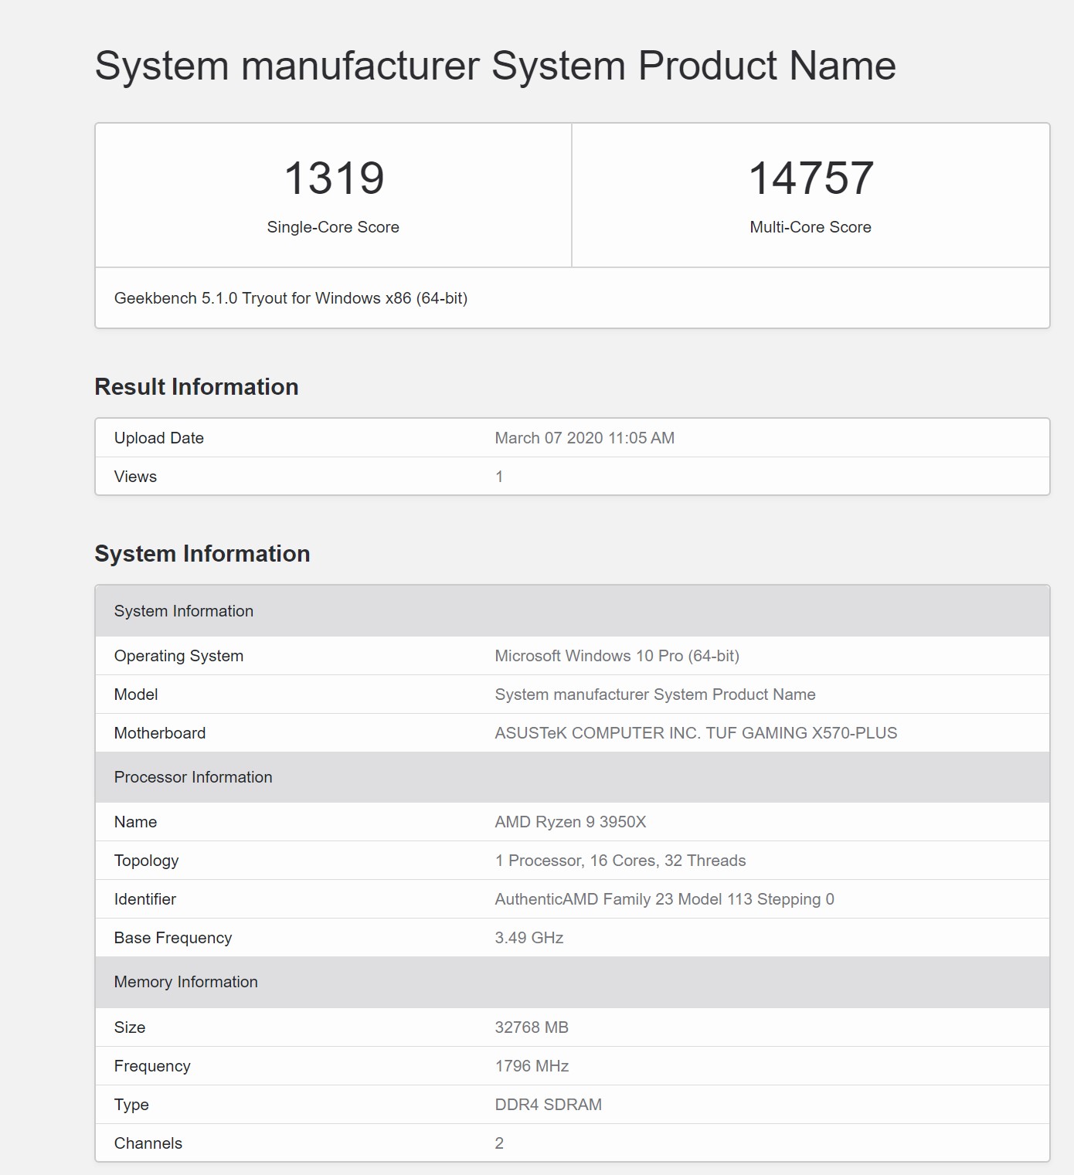Click the 'Multi-Core Score' label

811,227
